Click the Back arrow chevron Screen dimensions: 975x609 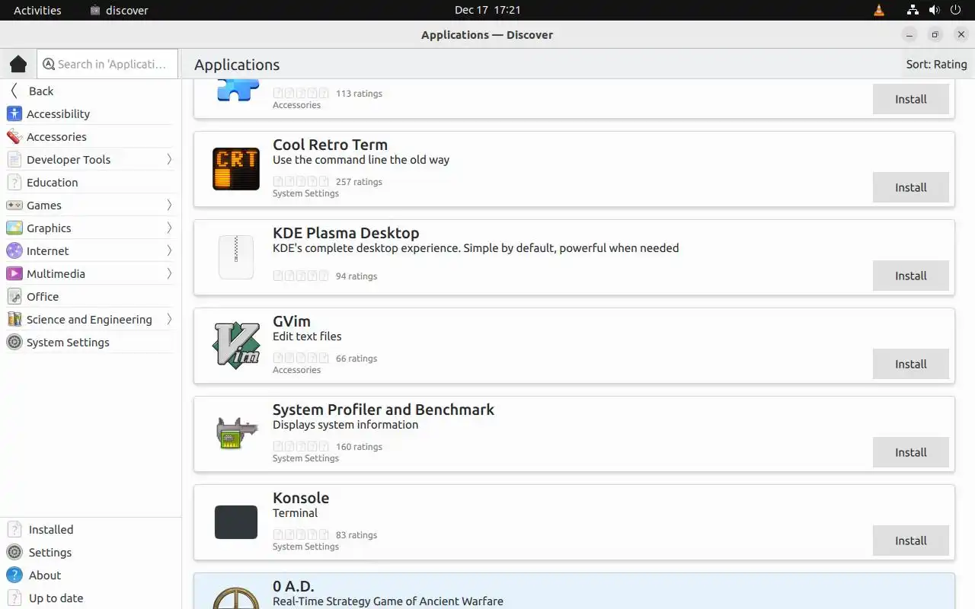click(14, 91)
